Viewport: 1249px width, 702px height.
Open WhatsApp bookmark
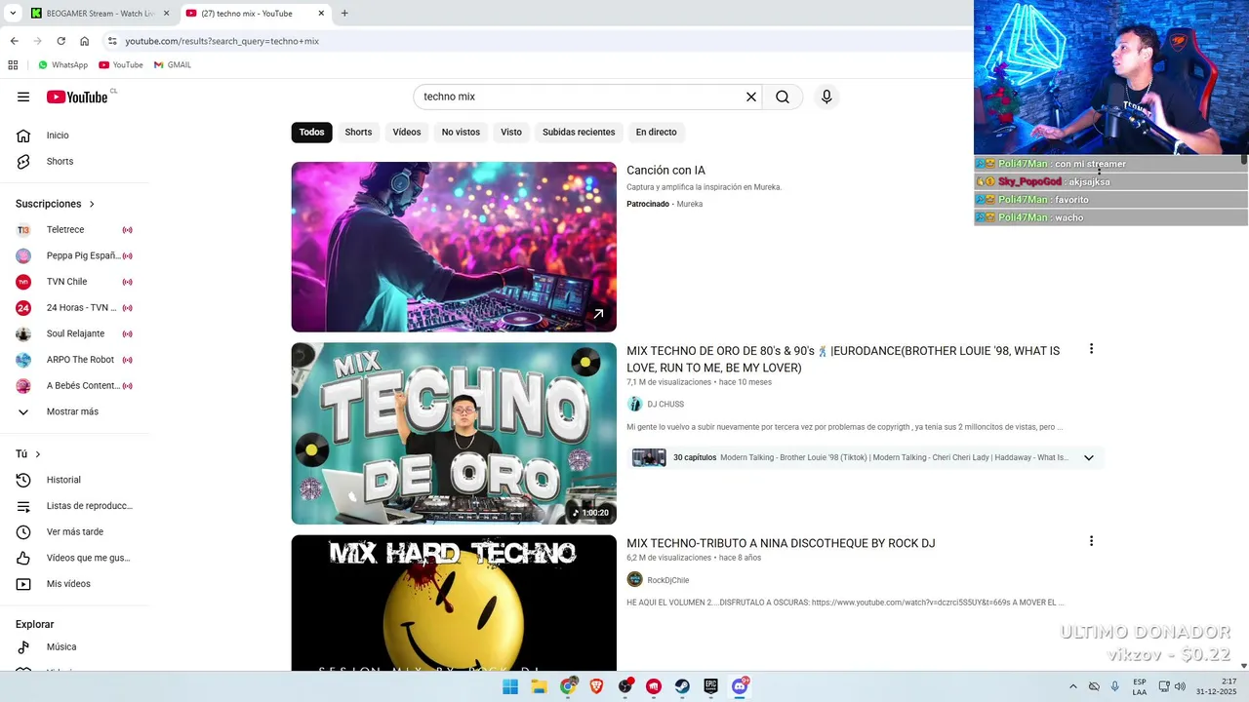tap(62, 64)
